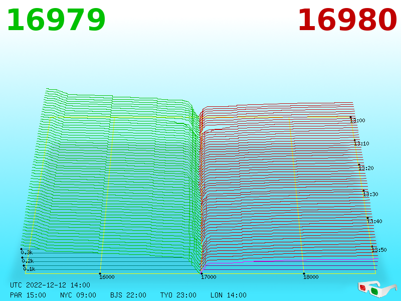Click the BJS 22:00 clock
Screen dimensions: 401x301
[x=128, y=295]
